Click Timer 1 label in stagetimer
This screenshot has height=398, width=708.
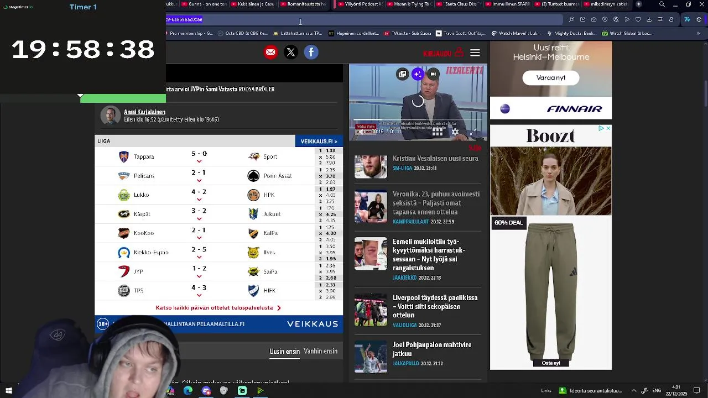83,7
